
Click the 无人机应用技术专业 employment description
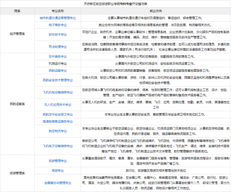(156, 105)
